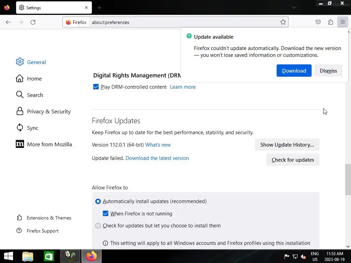The width and height of the screenshot is (351, 263).
Task: Click the Firefox Support question mark icon
Action: (x=19, y=230)
